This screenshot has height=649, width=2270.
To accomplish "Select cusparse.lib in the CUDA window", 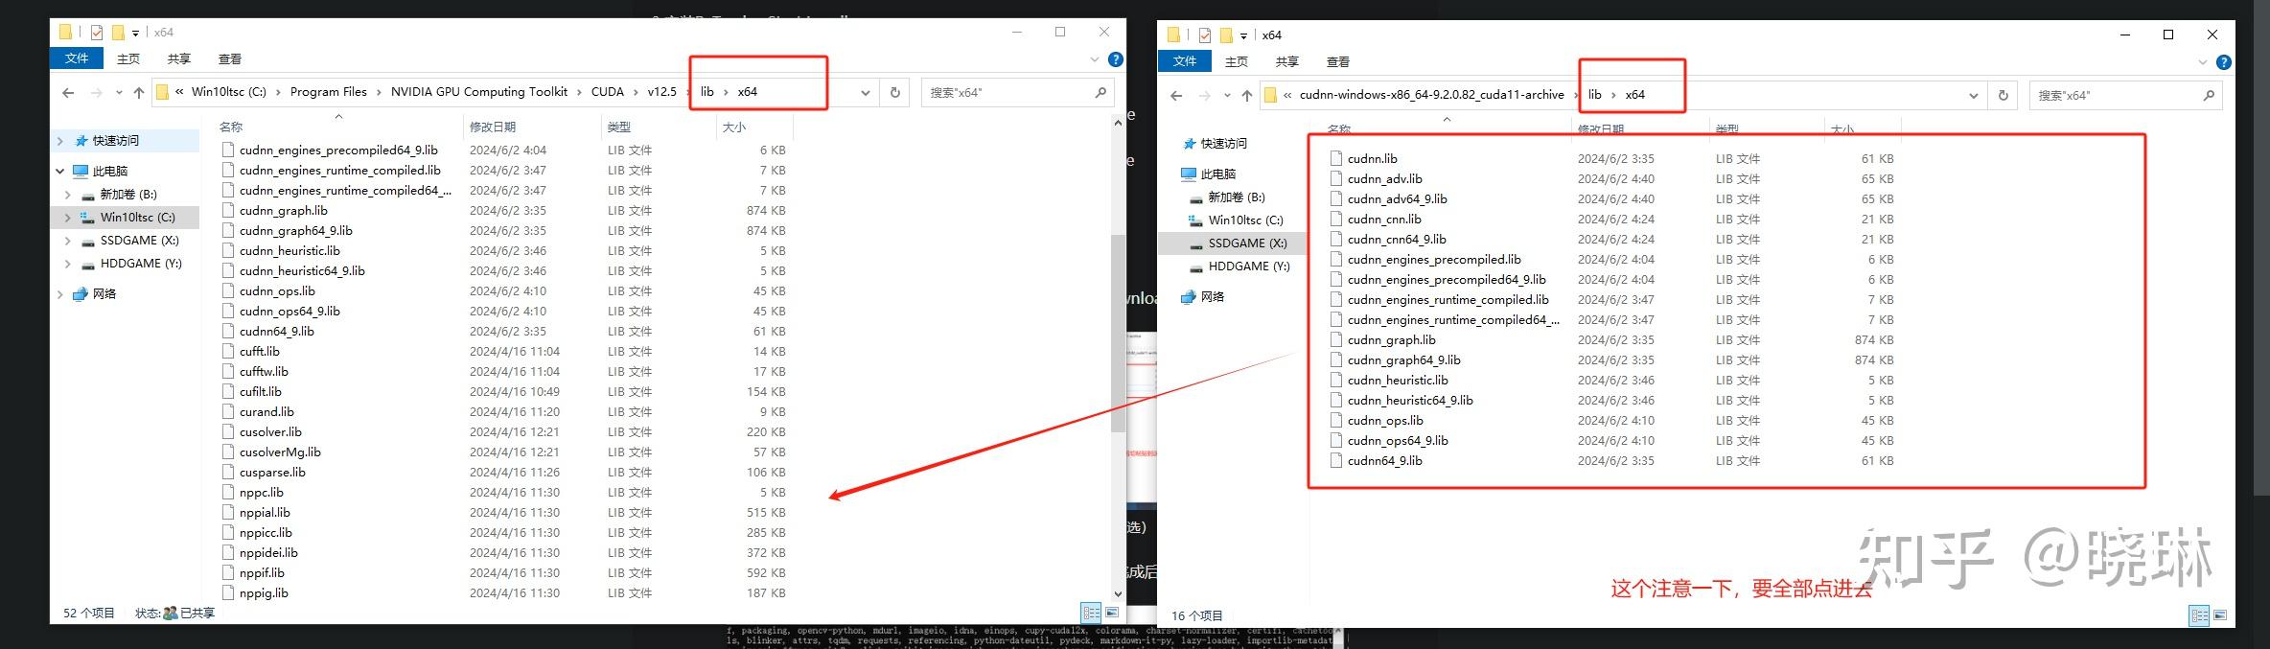I will (x=272, y=473).
